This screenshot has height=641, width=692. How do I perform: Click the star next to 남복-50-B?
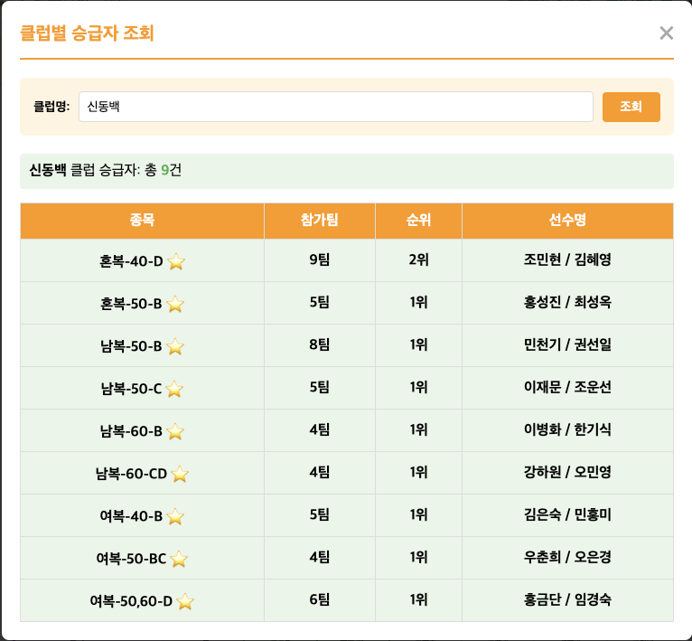(175, 346)
